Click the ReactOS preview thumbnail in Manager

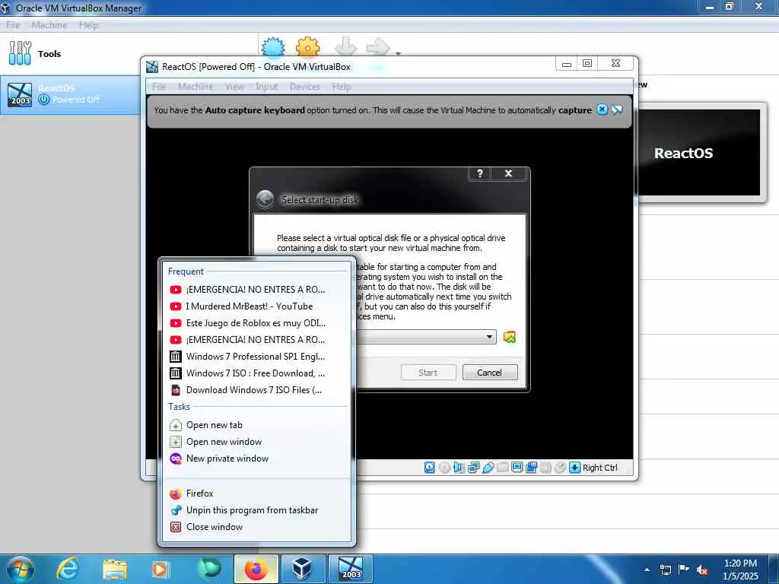tap(699, 152)
